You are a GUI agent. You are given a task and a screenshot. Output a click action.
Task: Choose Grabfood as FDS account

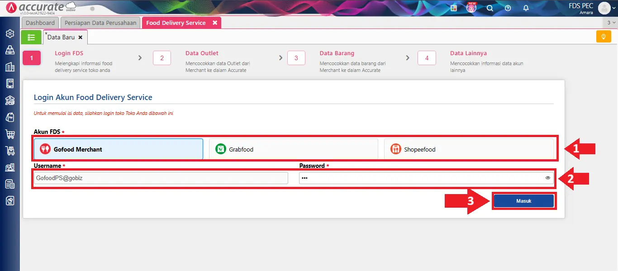[x=293, y=149]
